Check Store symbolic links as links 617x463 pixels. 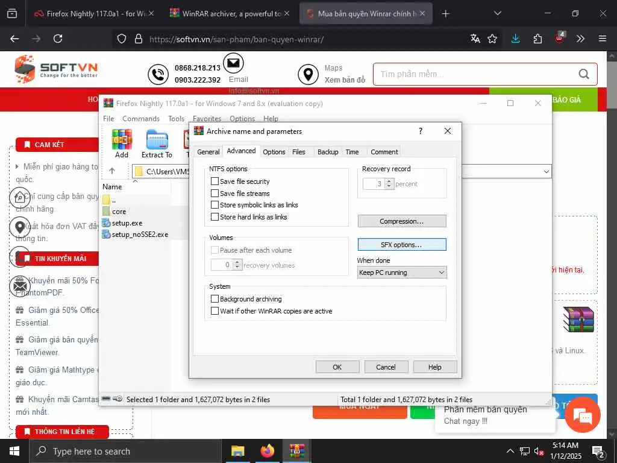point(215,205)
